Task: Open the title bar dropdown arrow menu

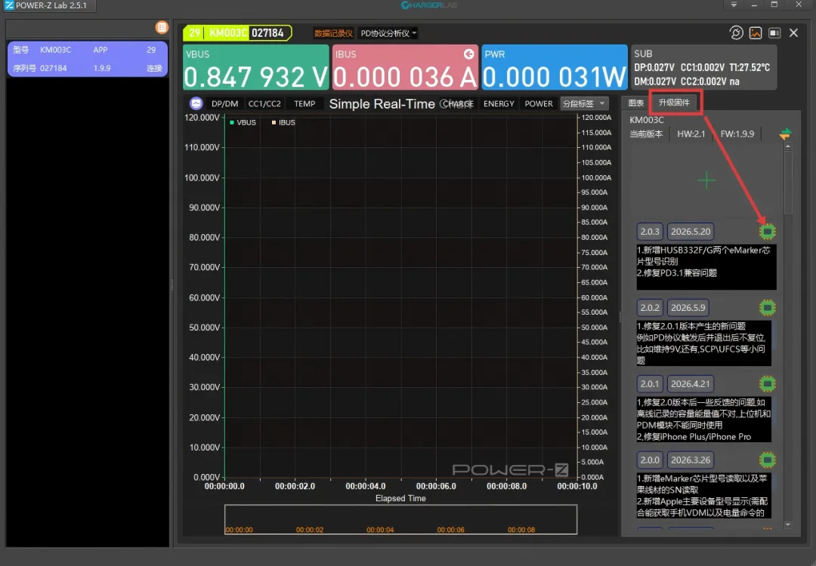Action: (734, 5)
